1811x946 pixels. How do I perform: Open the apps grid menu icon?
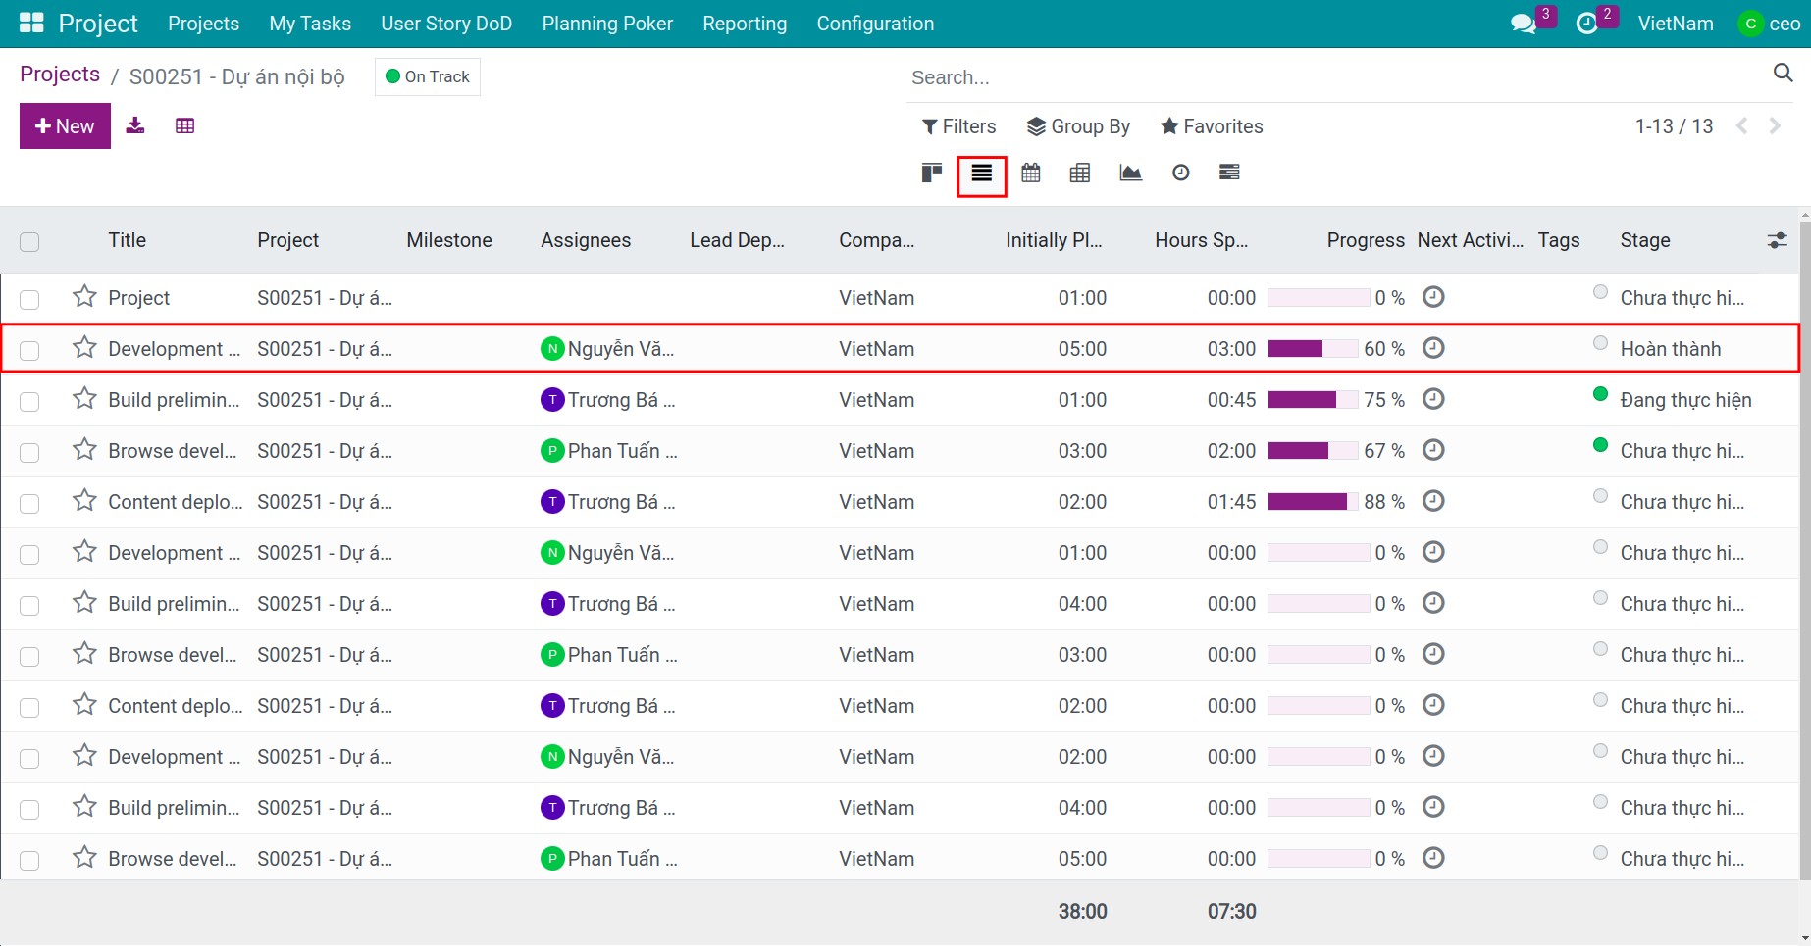pyautogui.click(x=31, y=24)
